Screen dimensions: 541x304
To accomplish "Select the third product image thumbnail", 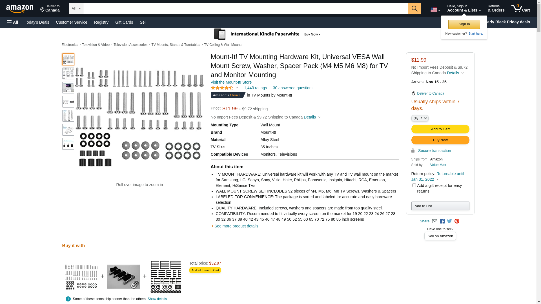I will tap(68, 88).
